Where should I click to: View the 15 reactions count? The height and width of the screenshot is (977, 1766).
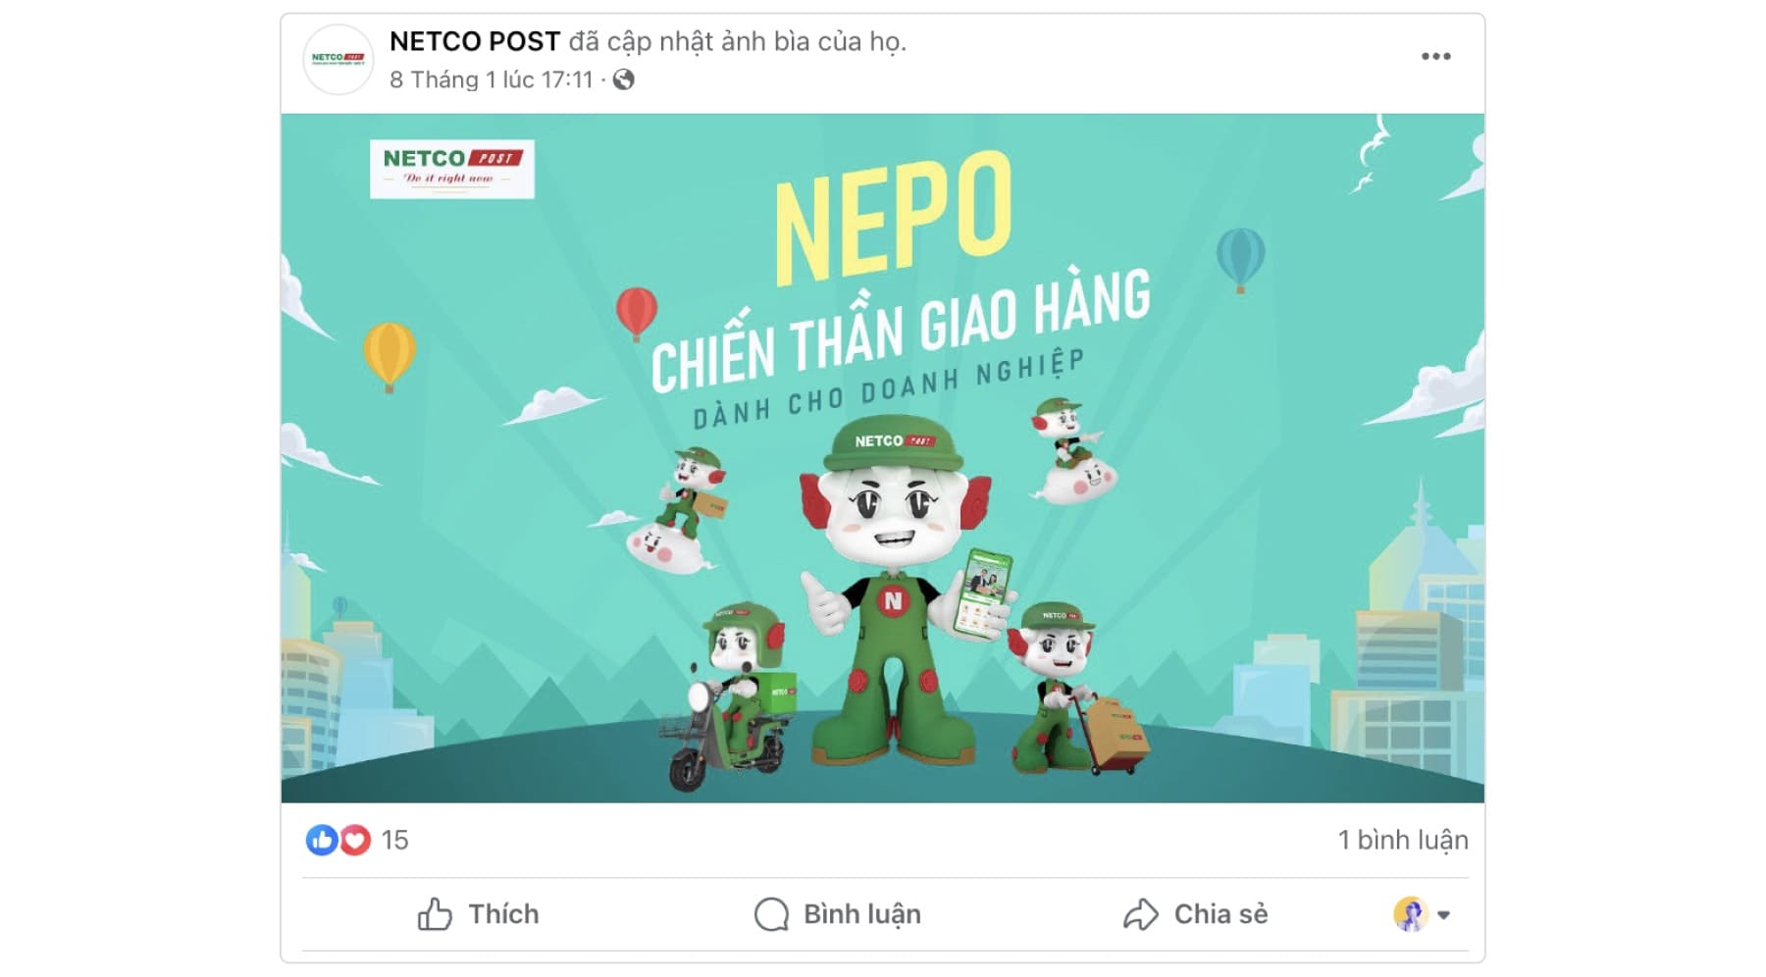pyautogui.click(x=394, y=840)
